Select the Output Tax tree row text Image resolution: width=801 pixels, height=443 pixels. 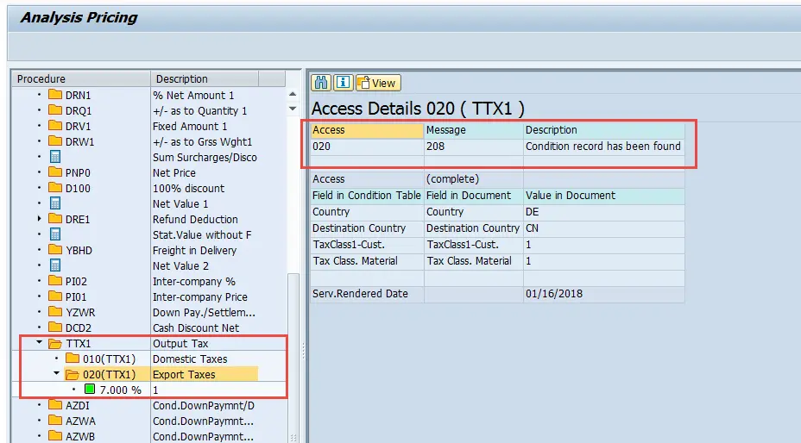click(x=180, y=344)
